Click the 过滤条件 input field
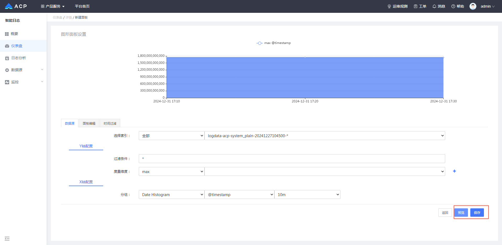502x245 pixels. click(292, 159)
